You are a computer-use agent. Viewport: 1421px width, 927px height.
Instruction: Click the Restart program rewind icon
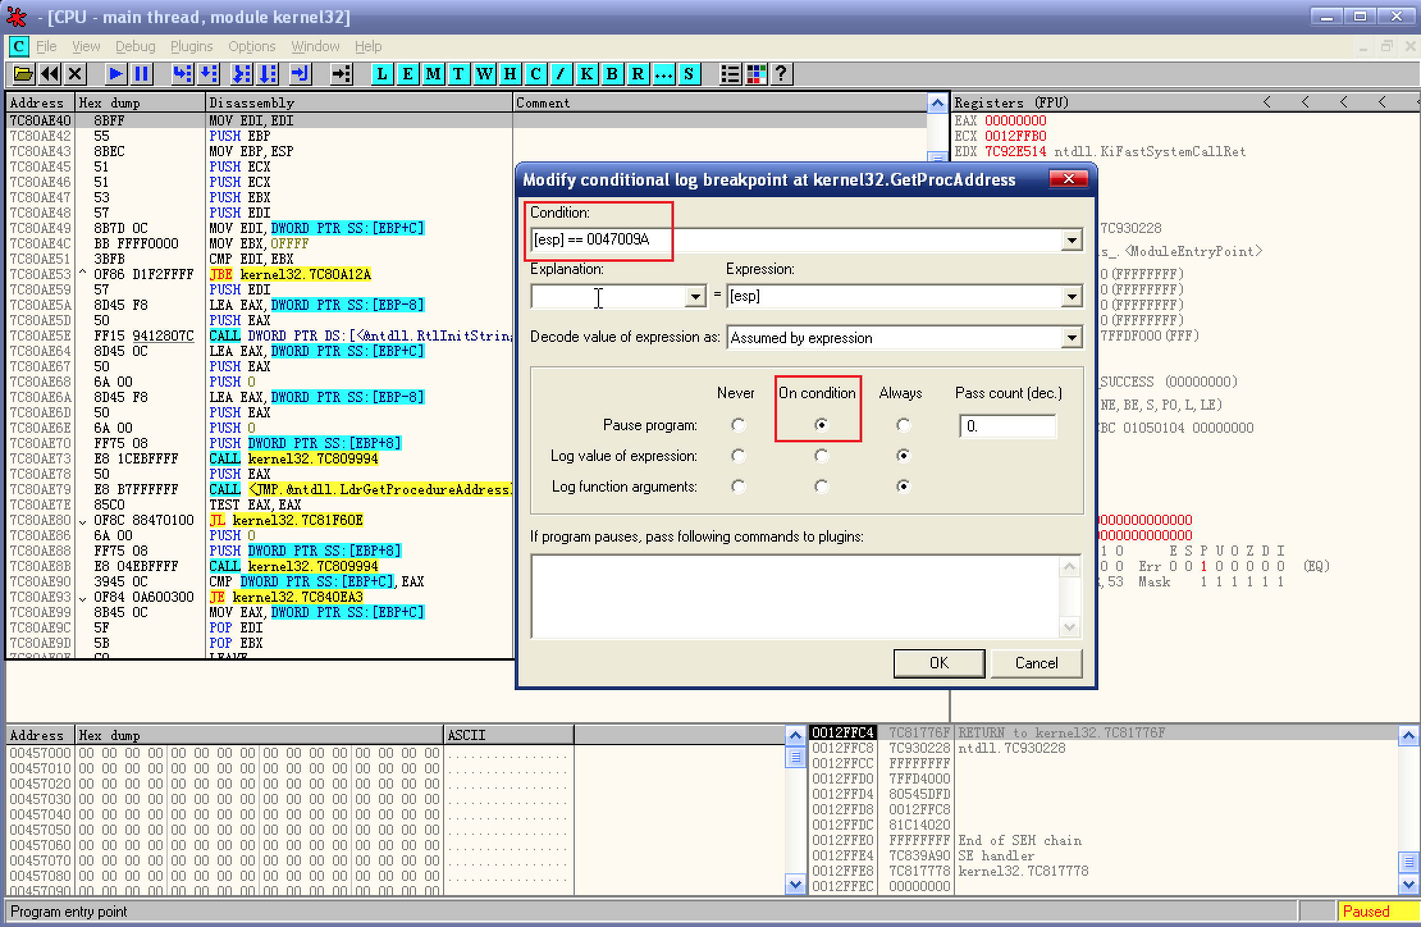point(49,74)
